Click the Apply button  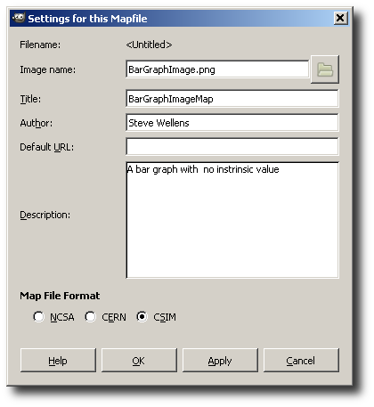220,361
